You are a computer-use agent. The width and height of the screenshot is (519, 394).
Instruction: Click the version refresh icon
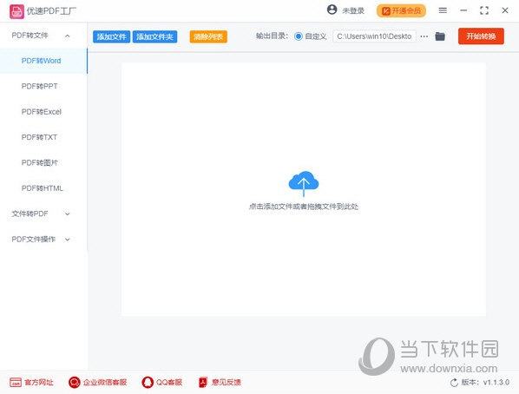point(454,383)
